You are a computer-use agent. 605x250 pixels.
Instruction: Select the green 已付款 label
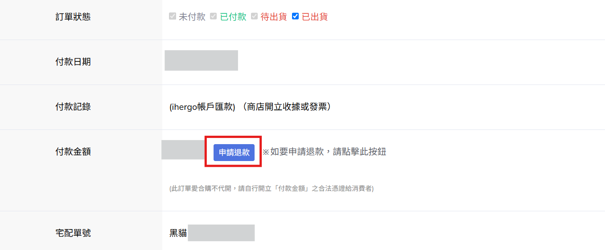233,17
